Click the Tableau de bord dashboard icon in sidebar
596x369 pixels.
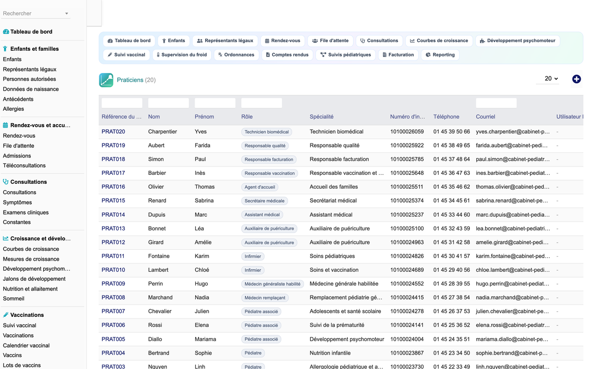(6, 32)
